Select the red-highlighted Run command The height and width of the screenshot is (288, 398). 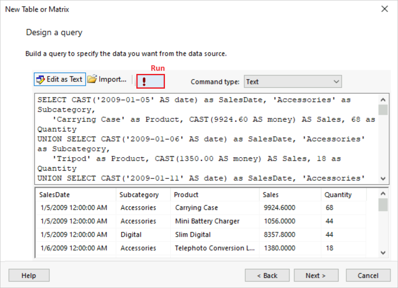pos(150,81)
